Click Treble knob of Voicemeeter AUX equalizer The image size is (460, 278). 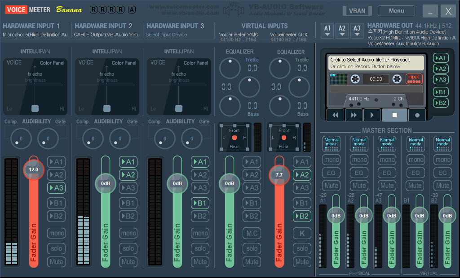280,68
